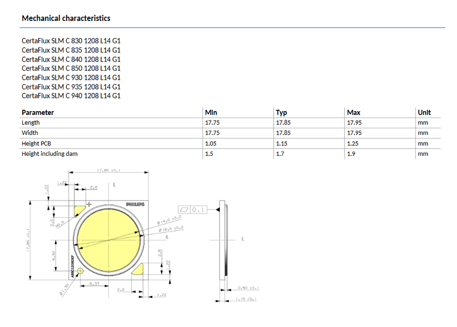Screen dimensions: 457x327
Task: Click the Typ column header
Action: pos(281,113)
